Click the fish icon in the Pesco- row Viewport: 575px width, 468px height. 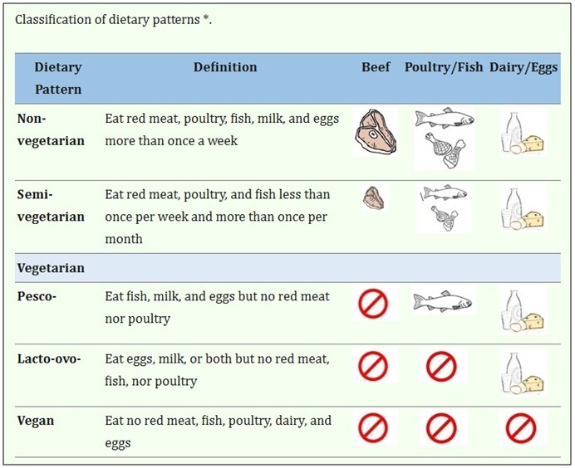coord(443,301)
